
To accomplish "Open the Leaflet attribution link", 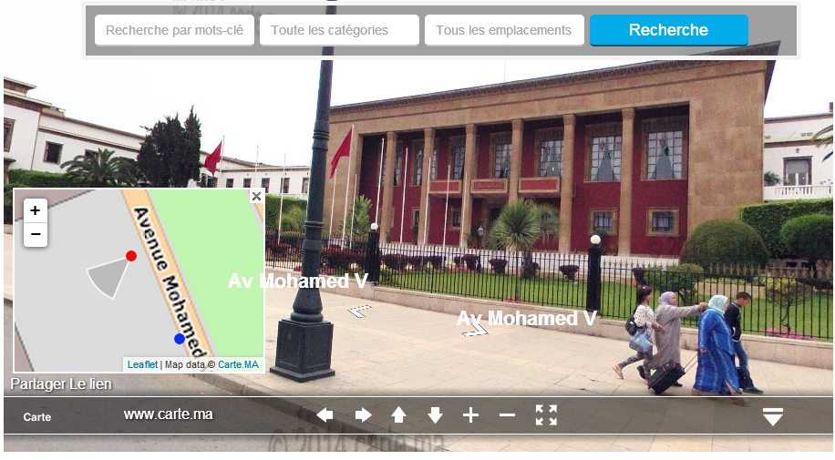I will [x=142, y=365].
